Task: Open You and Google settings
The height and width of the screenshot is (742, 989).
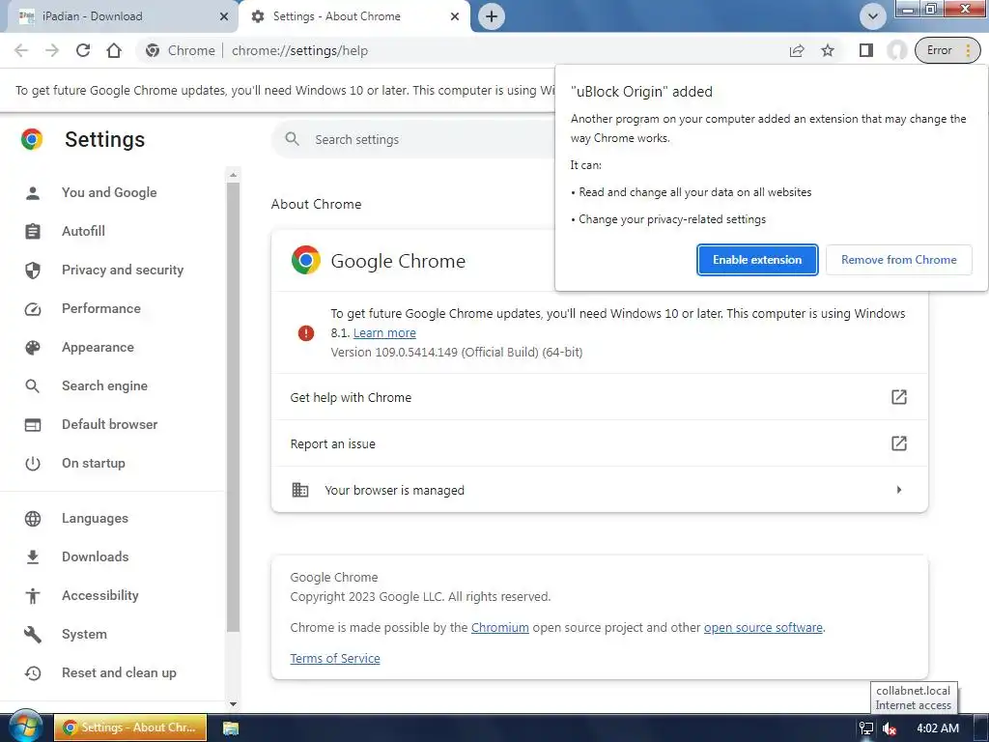Action: pyautogui.click(x=109, y=192)
